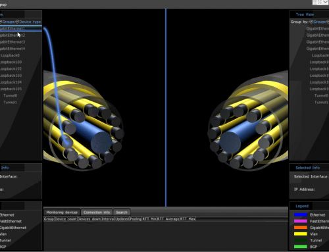Enable the Groups option in left tree panel
Viewport: 329px width, 252px height.
(x=7, y=22)
